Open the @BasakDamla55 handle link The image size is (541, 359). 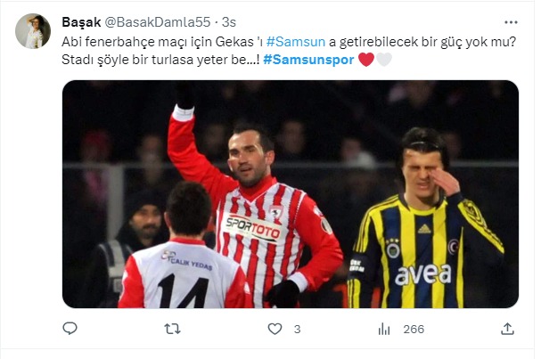click(x=158, y=22)
